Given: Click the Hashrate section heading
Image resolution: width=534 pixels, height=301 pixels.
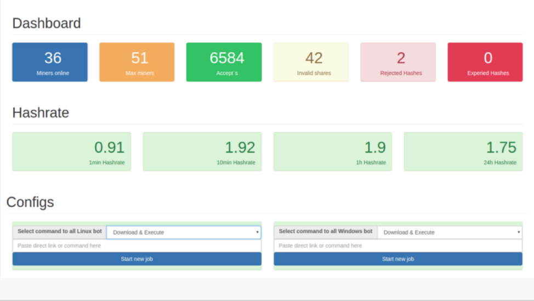Looking at the screenshot, I should pos(41,113).
